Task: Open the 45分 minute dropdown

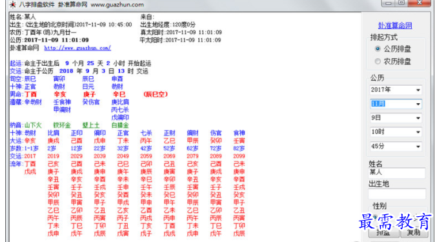Action: (418, 146)
